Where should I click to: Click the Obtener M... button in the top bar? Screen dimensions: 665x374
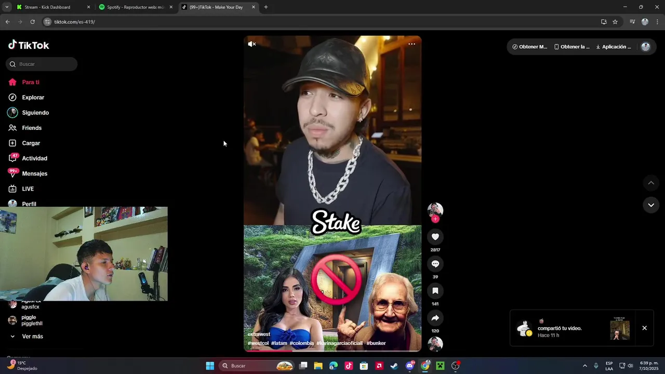pos(529,47)
